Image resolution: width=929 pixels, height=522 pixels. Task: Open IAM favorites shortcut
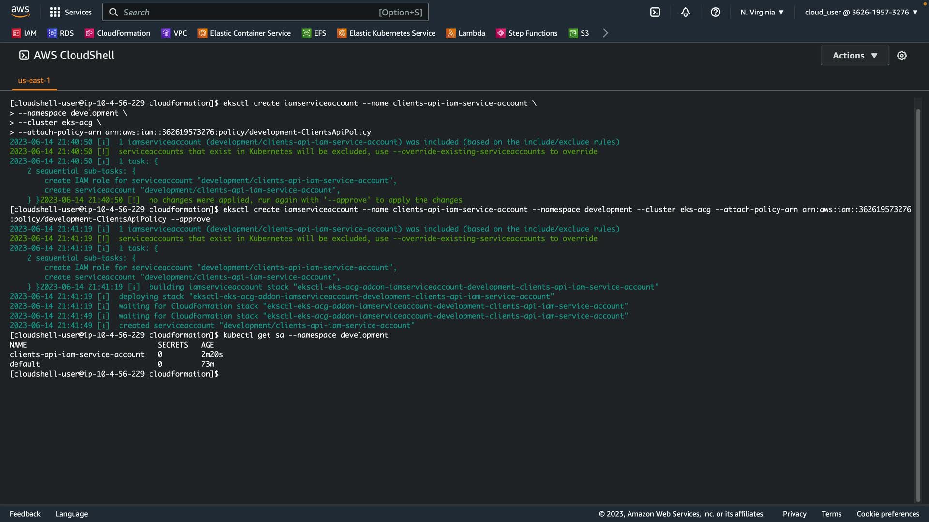tap(24, 33)
